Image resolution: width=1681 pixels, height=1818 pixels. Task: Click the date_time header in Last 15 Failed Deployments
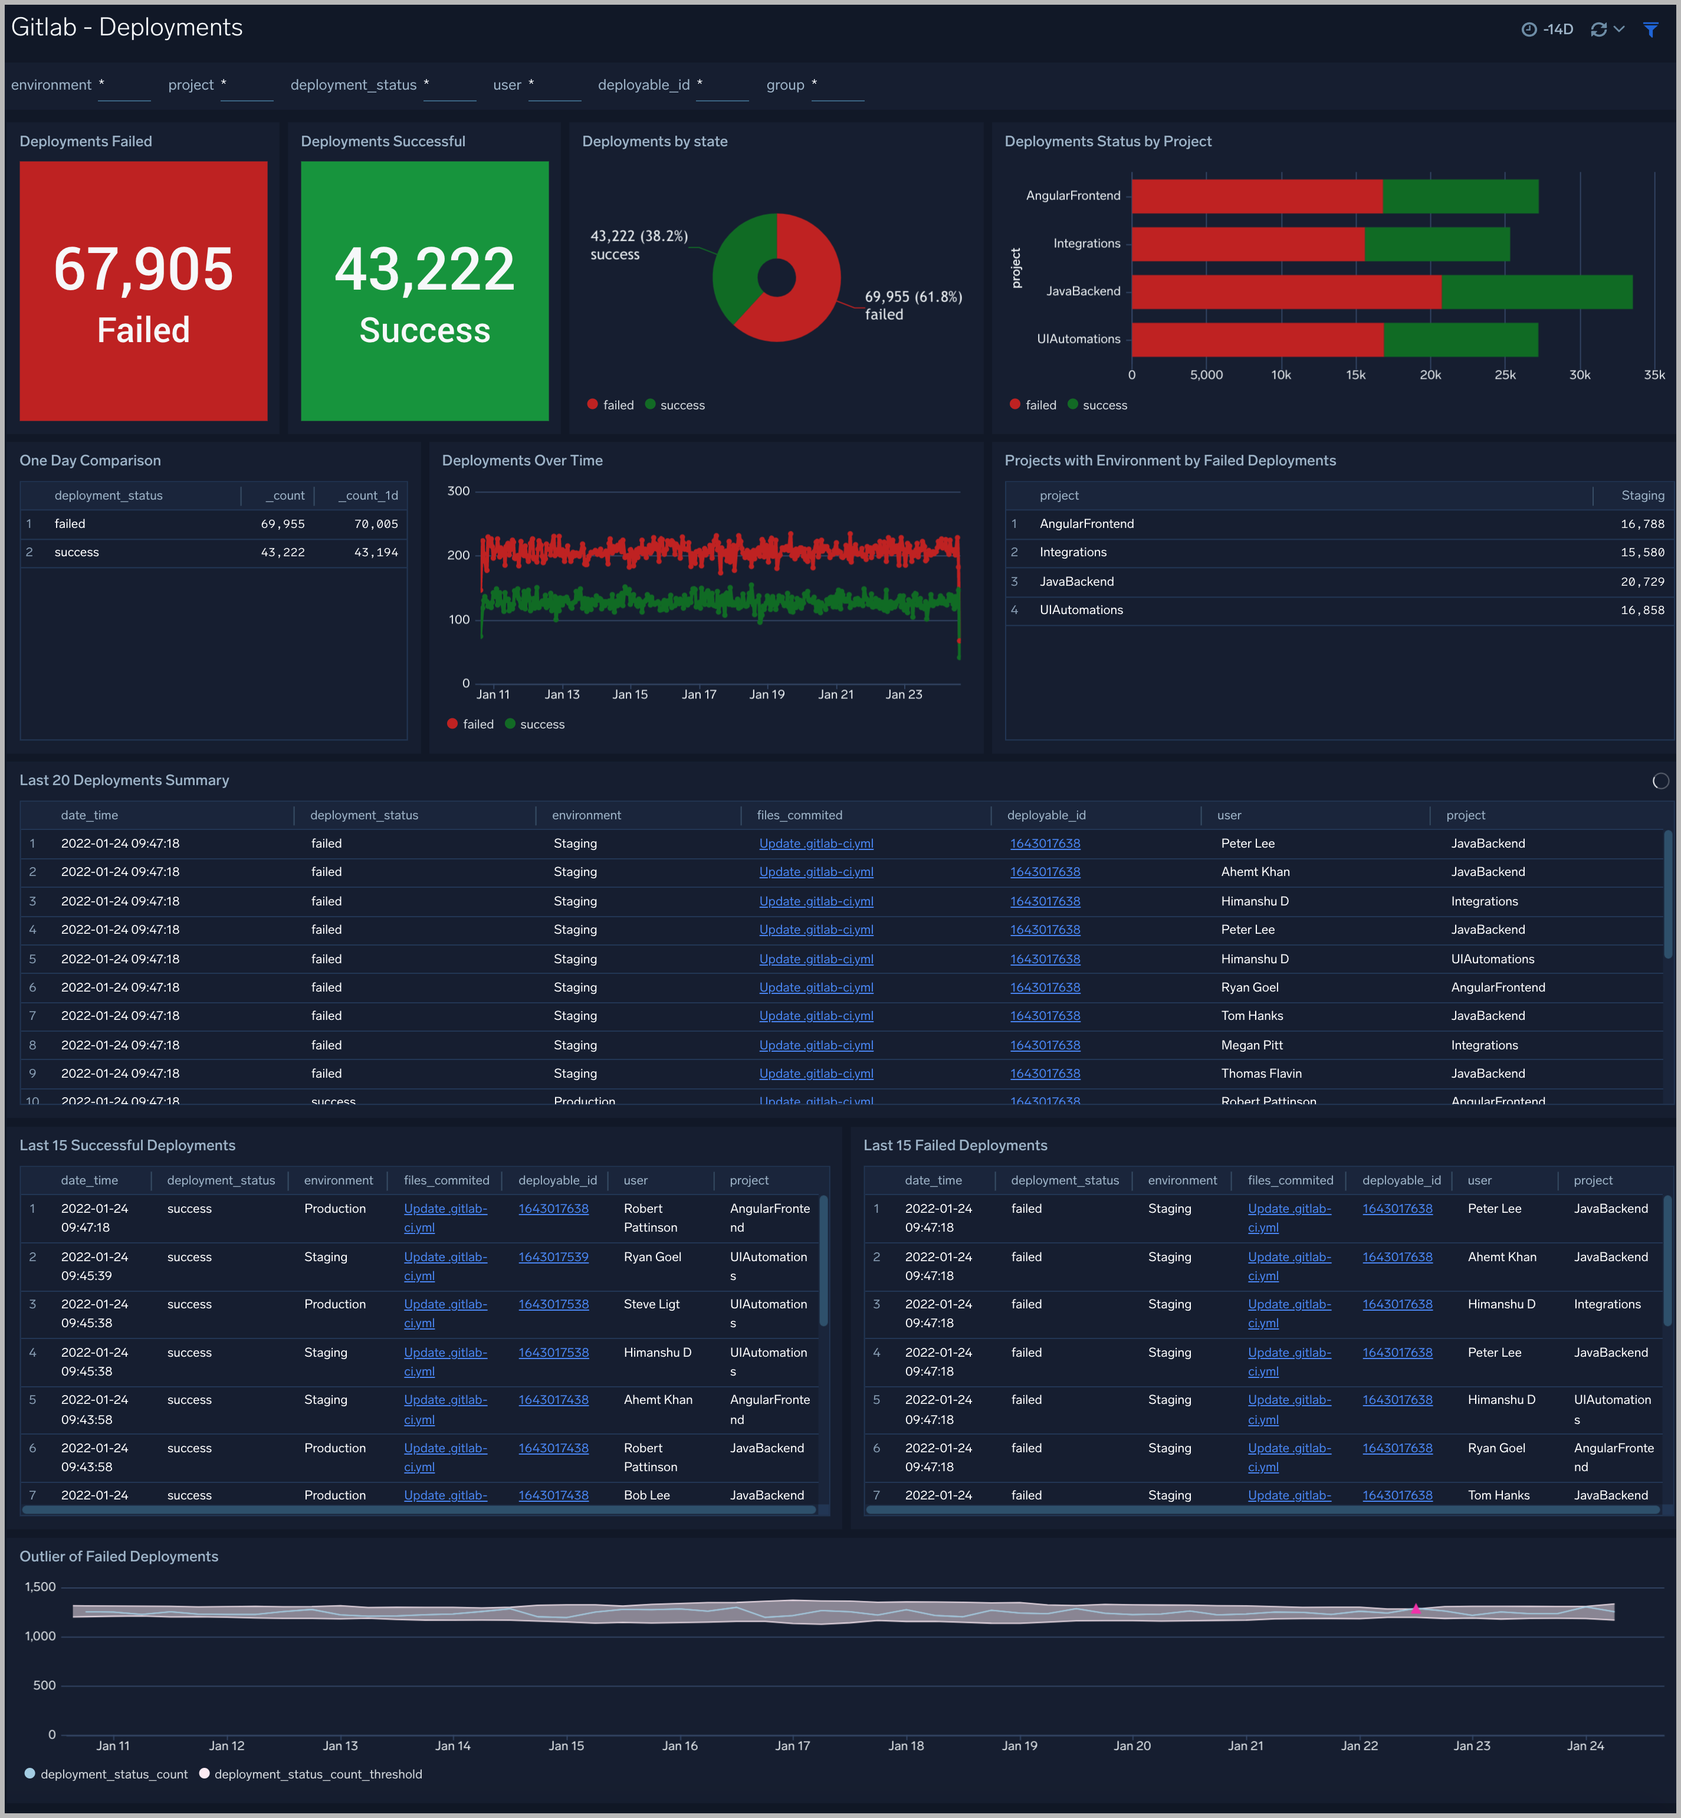(933, 1180)
